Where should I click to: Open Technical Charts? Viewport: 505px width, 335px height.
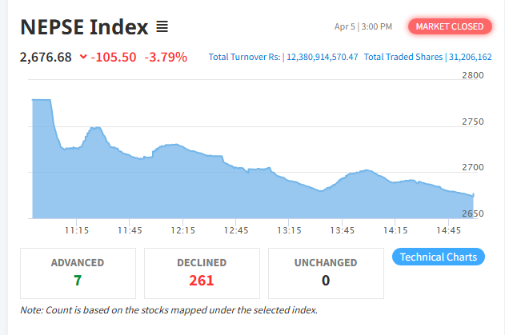tap(439, 257)
